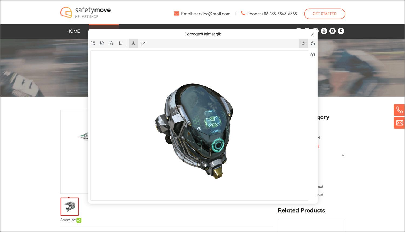
Task: Set Y axis as up vector
Action: click(x=102, y=43)
